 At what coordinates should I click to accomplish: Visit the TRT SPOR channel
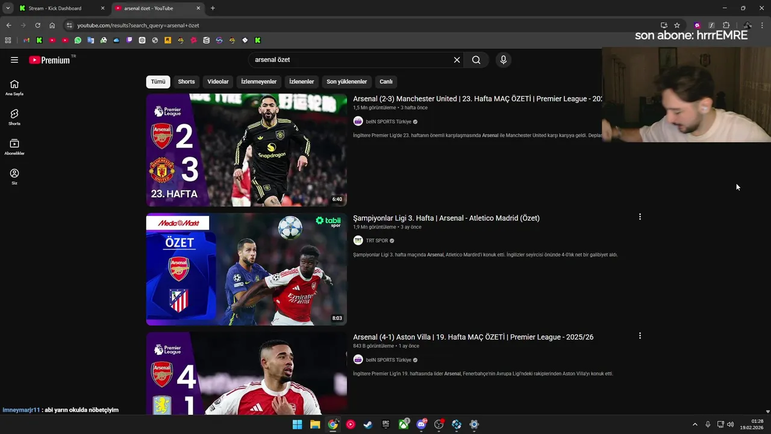point(377,241)
